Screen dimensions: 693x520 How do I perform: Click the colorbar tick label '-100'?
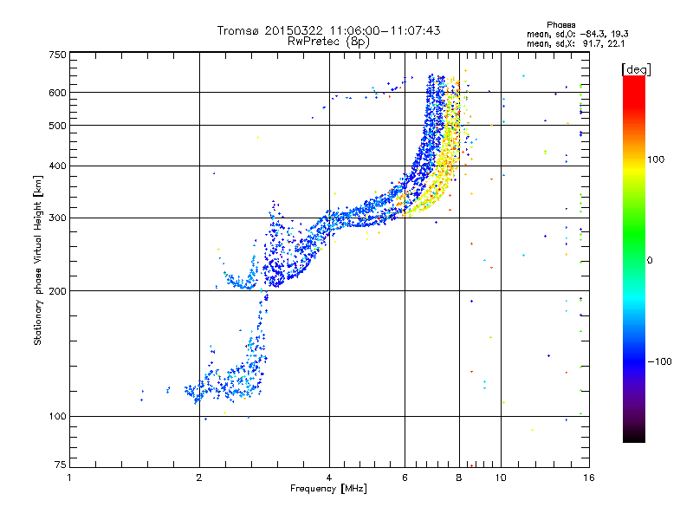pos(659,361)
